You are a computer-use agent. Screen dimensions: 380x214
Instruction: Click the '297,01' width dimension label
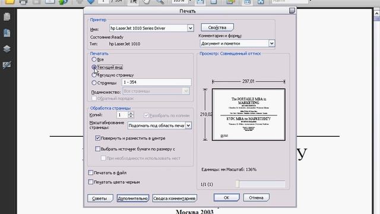[x=248, y=81]
